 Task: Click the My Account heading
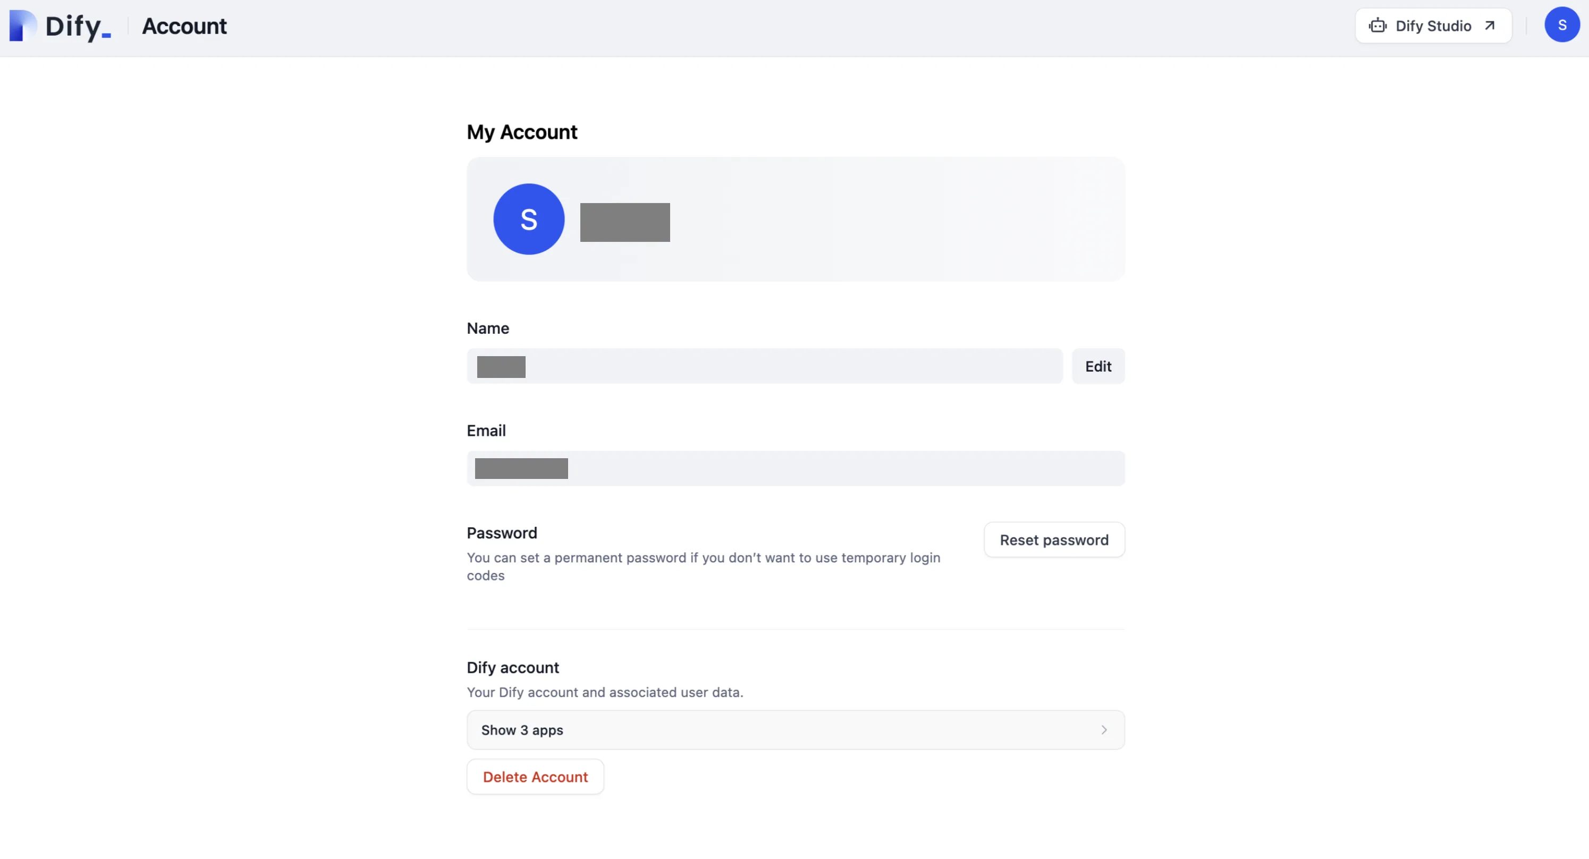point(522,132)
